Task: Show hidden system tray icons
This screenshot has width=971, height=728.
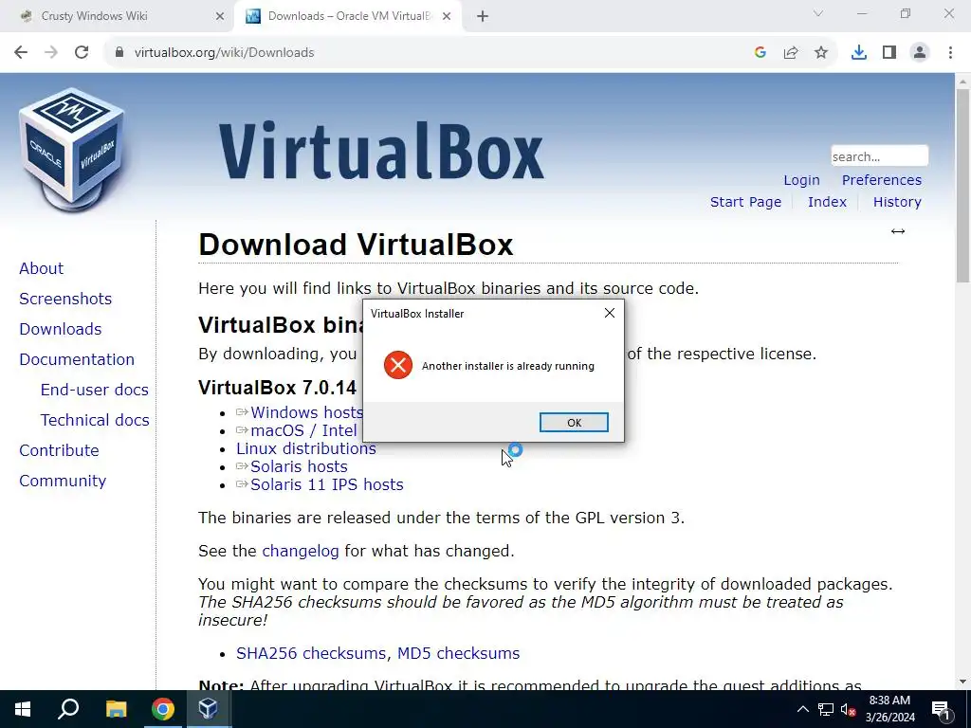Action: pos(802,709)
